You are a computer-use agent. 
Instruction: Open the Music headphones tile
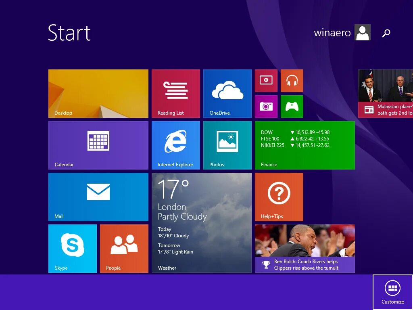(292, 81)
